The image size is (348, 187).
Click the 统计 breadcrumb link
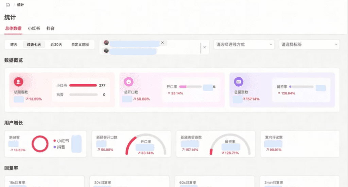tap(20, 5)
